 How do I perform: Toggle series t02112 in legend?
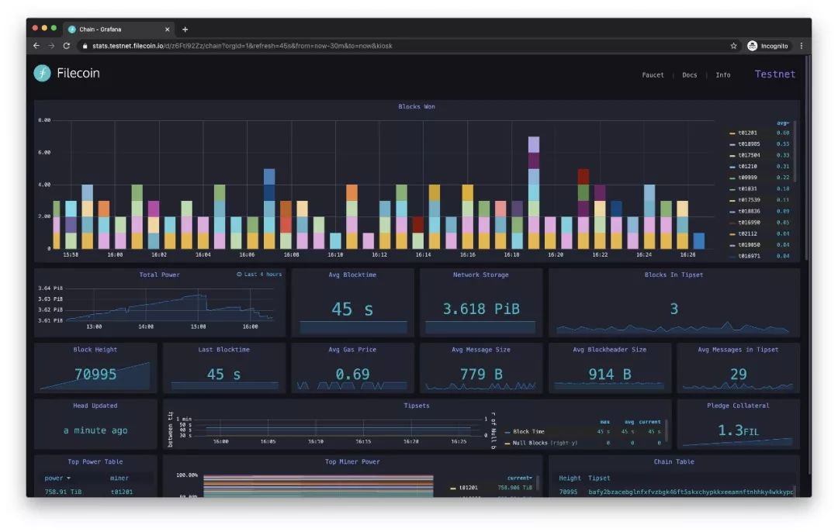click(x=747, y=233)
